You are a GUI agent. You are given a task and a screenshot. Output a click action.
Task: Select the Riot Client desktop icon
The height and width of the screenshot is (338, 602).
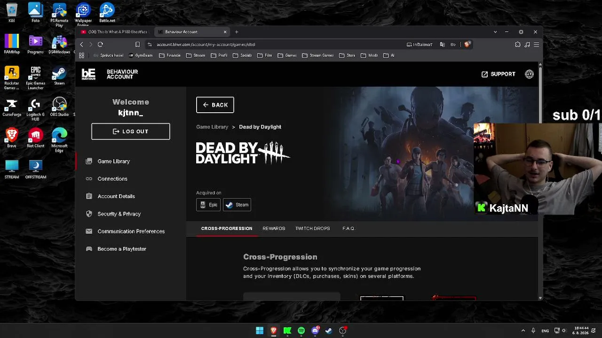click(36, 138)
